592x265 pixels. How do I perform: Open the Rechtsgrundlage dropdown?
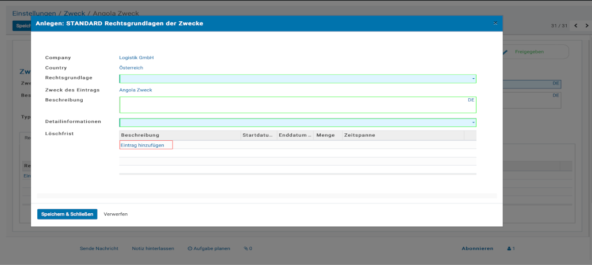point(473,79)
